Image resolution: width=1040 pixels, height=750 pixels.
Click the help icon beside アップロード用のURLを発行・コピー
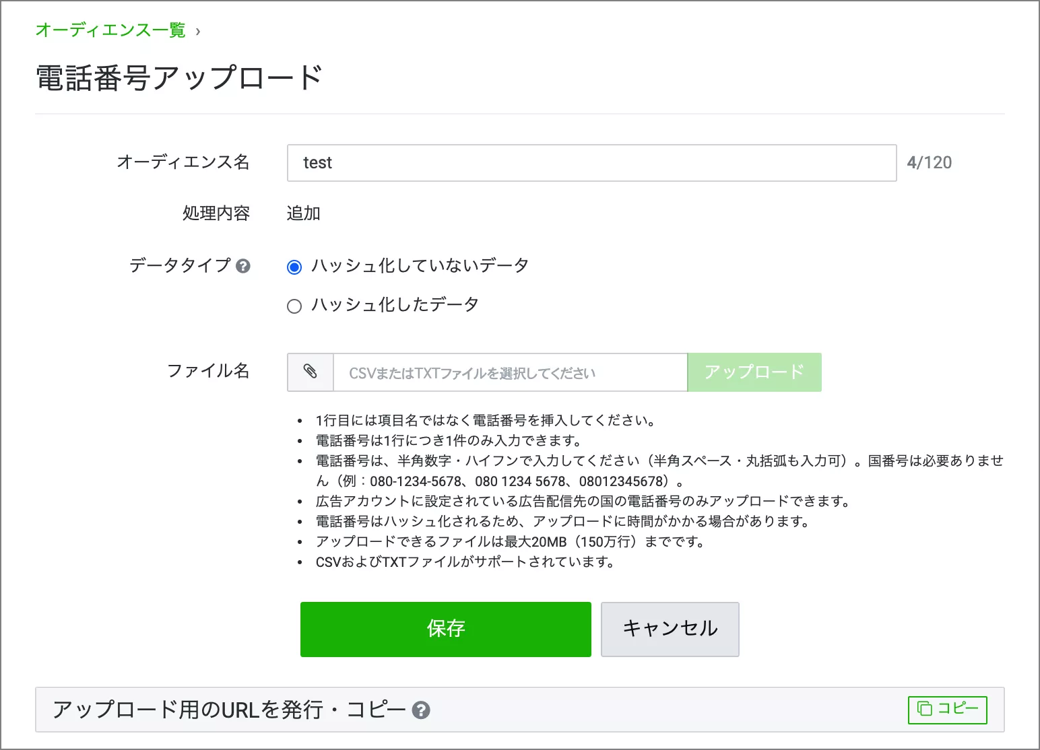click(421, 710)
